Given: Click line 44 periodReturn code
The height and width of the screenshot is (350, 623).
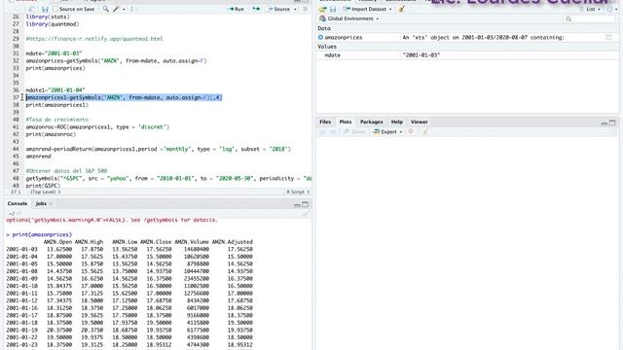Looking at the screenshot, I should click(159, 149).
